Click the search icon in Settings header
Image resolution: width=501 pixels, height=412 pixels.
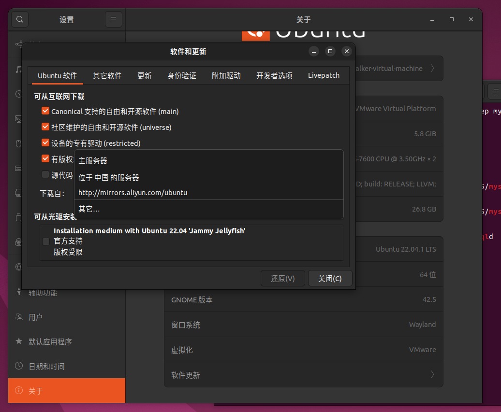[x=20, y=19]
